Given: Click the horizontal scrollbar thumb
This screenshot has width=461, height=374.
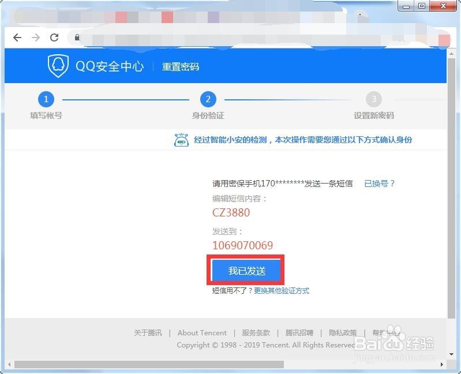Looking at the screenshot, I should tap(149, 365).
